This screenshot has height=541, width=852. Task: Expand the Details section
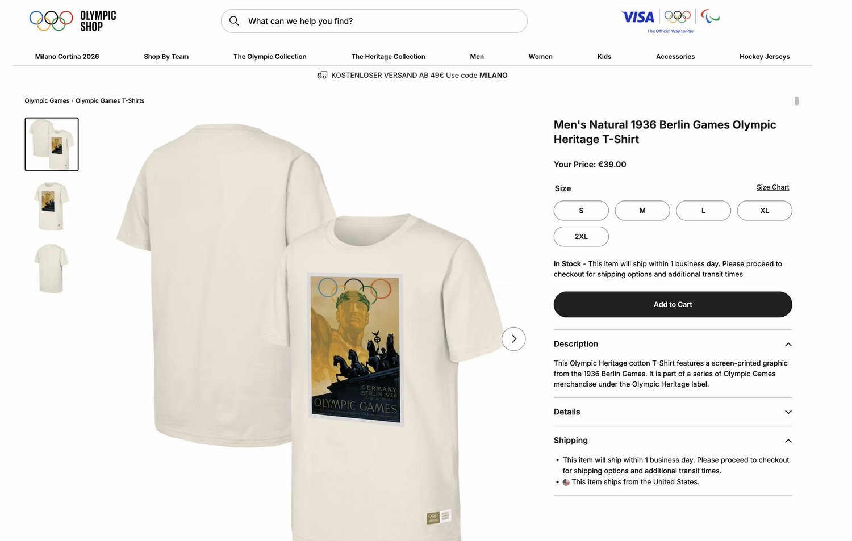coord(788,412)
